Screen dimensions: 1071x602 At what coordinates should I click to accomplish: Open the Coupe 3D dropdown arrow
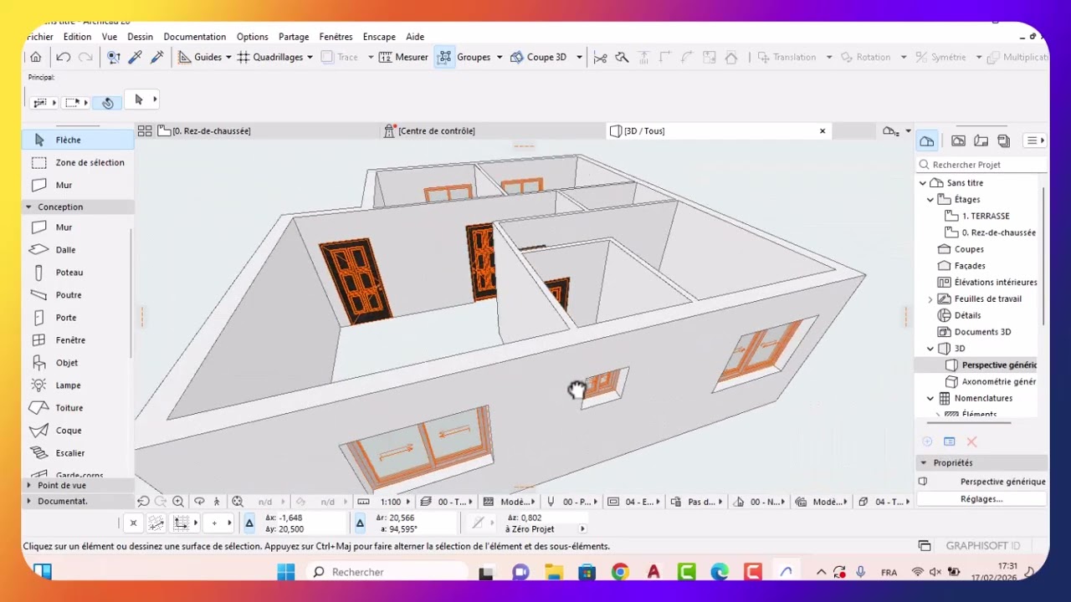click(x=579, y=57)
